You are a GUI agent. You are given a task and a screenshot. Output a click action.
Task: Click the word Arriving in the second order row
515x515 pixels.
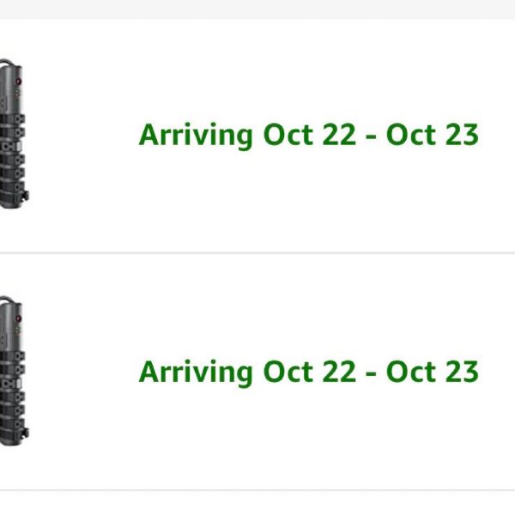(196, 373)
